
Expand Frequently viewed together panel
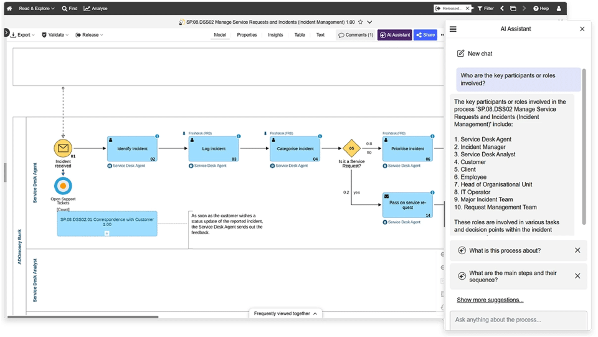287,313
